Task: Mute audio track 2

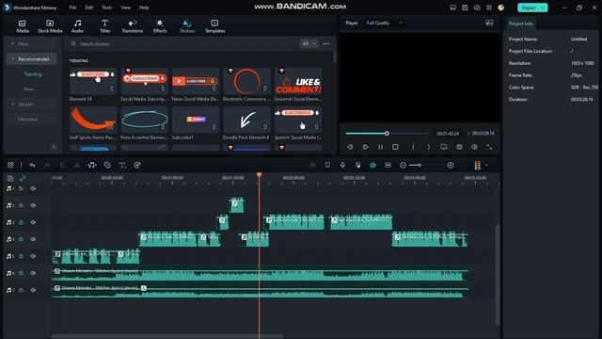Action: (x=33, y=205)
